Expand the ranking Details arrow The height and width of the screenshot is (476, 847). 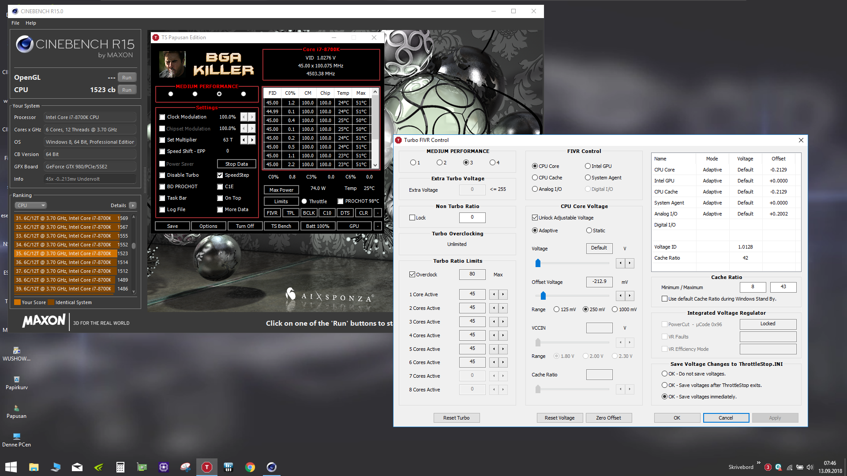click(132, 205)
